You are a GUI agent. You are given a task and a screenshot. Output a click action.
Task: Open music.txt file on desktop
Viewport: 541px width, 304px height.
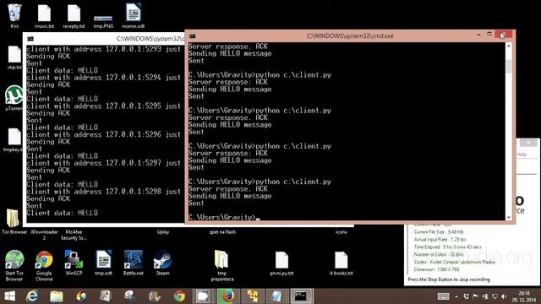coord(44,15)
